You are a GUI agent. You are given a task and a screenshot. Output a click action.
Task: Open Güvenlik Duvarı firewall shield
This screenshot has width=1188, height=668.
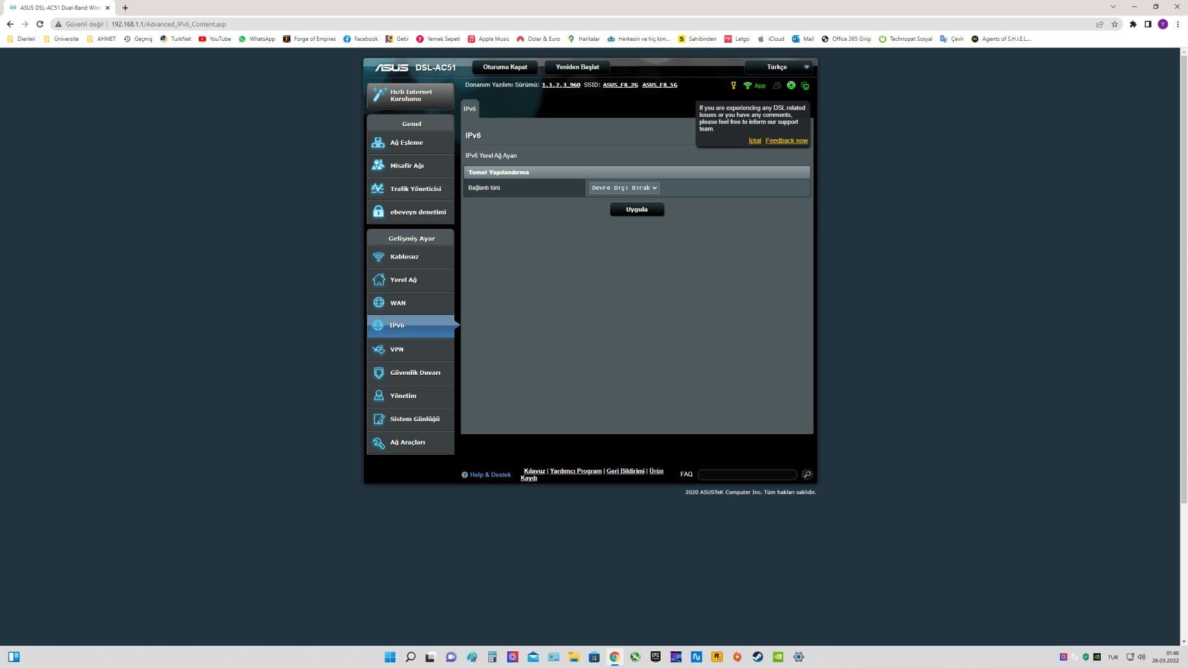coord(378,373)
